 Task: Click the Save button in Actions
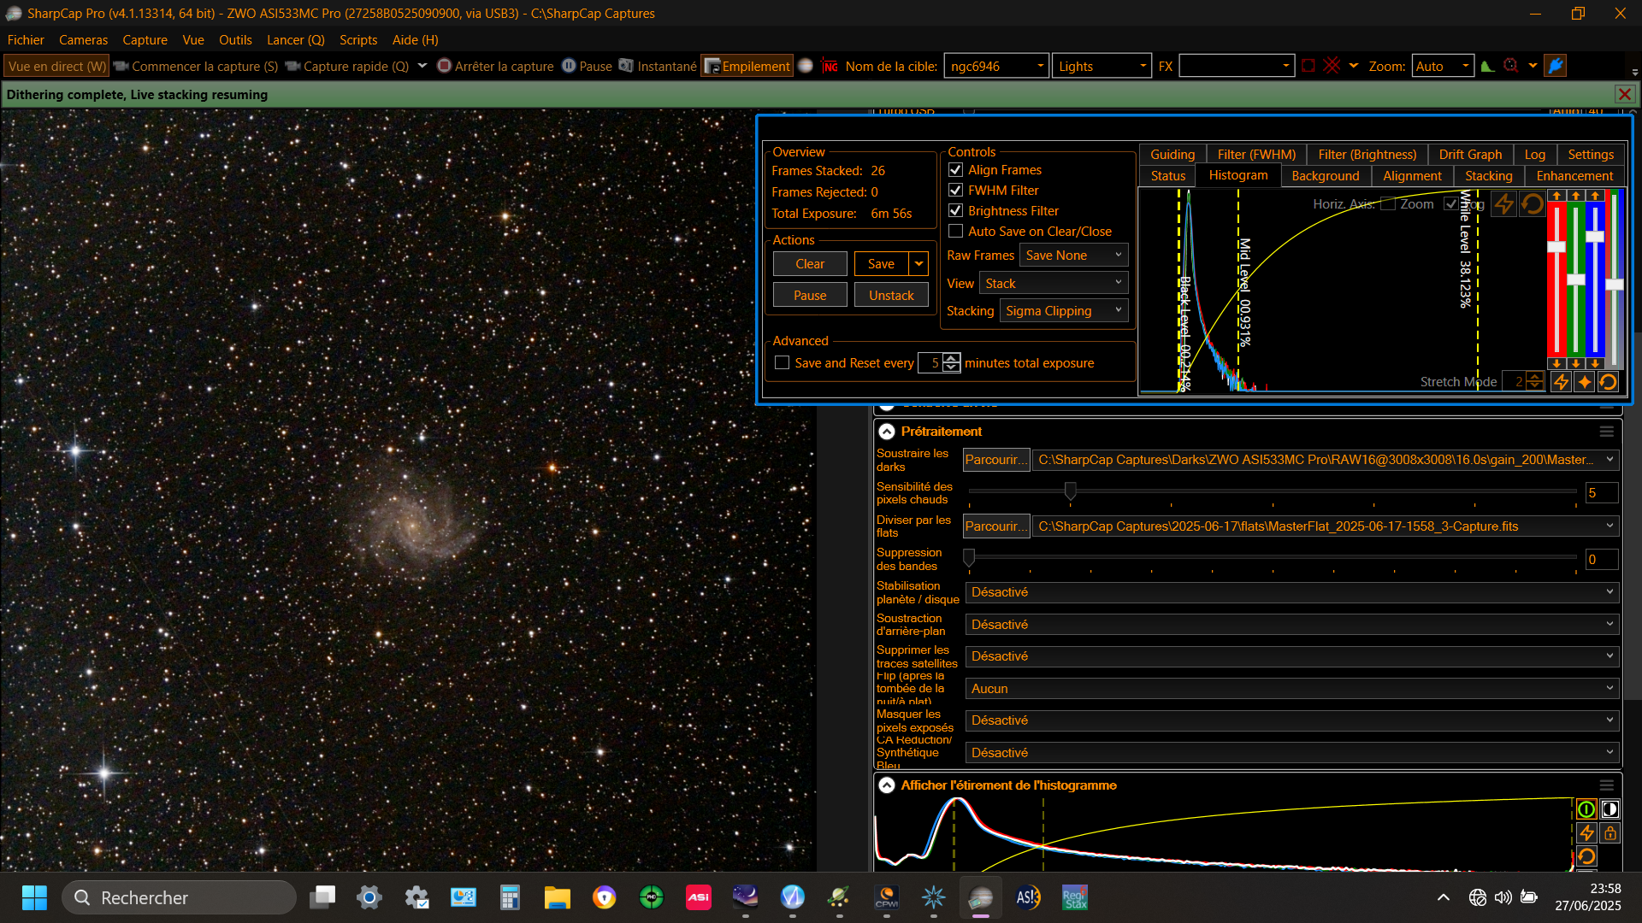tap(881, 264)
